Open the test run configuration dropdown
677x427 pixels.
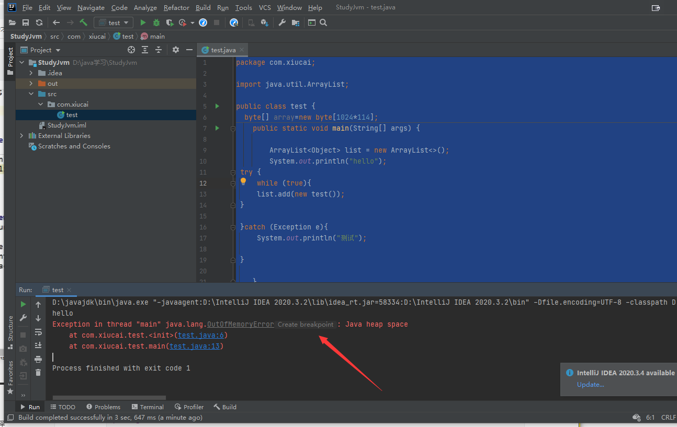pyautogui.click(x=114, y=22)
